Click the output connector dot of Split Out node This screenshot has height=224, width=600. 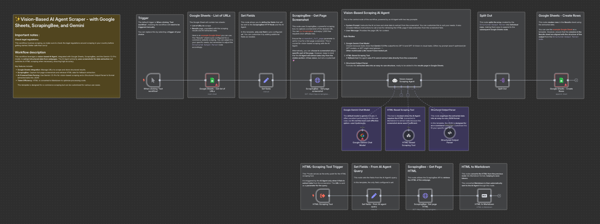click(509, 80)
